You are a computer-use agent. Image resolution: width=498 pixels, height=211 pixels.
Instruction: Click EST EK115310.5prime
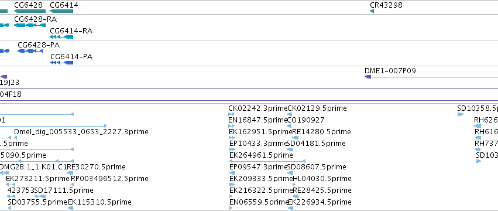coord(99,202)
